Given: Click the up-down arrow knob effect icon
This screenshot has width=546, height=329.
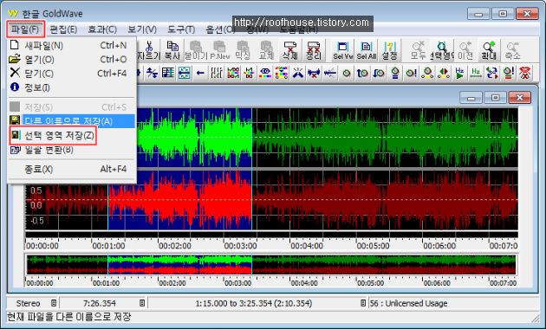Looking at the screenshot, I should coord(379,73).
